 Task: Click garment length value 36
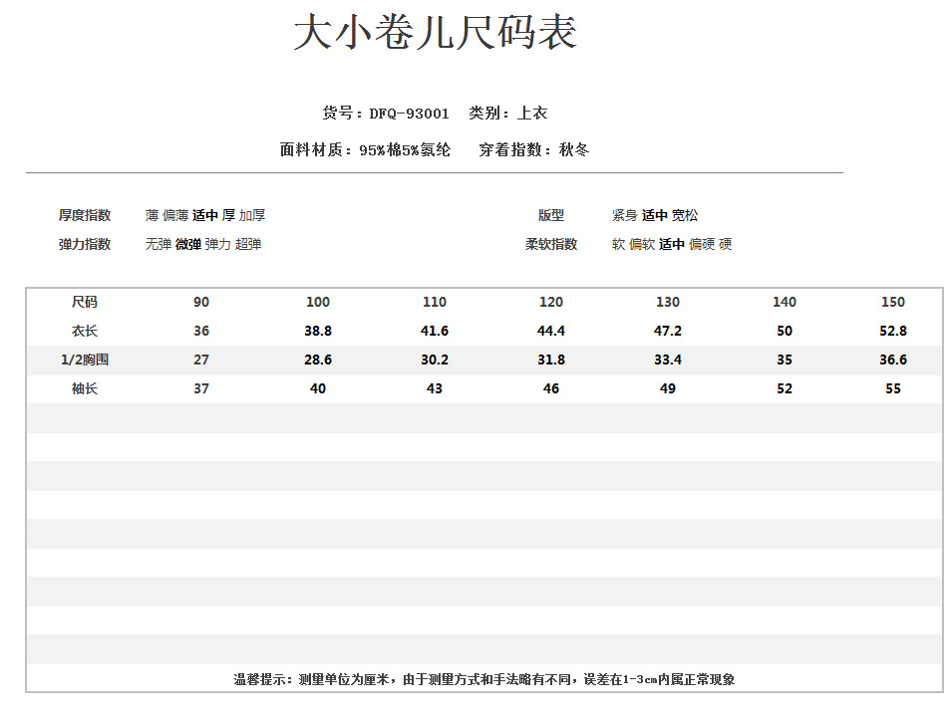(201, 331)
